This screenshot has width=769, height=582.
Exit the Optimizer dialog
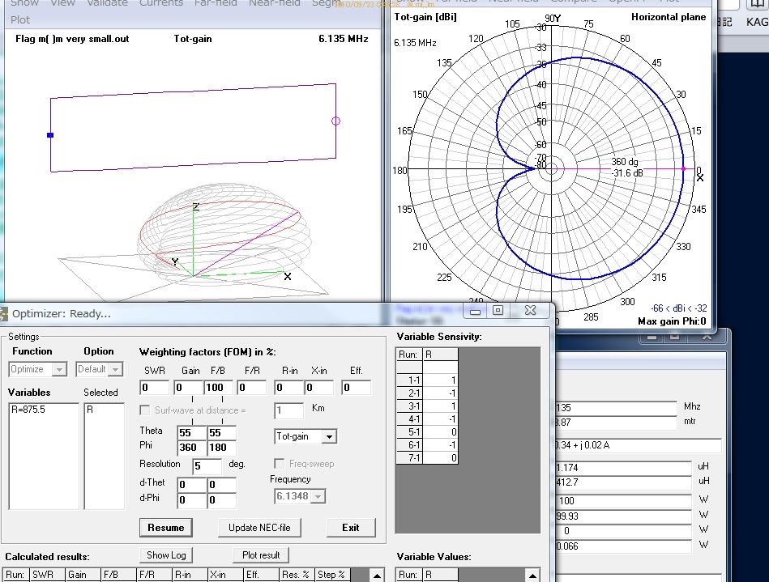point(351,528)
